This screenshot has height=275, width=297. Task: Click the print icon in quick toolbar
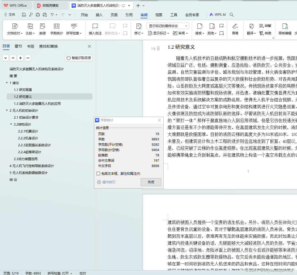(38, 15)
